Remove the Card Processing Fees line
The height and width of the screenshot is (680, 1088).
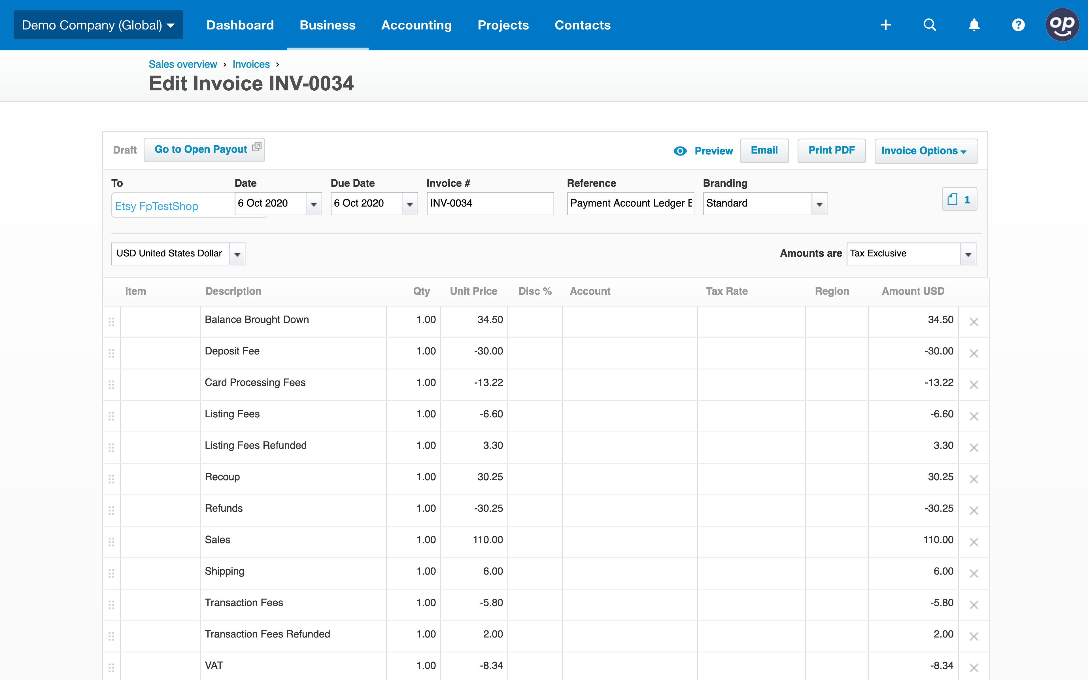pos(974,385)
